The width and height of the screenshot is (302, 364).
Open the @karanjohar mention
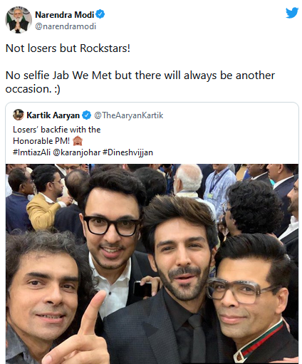77,152
